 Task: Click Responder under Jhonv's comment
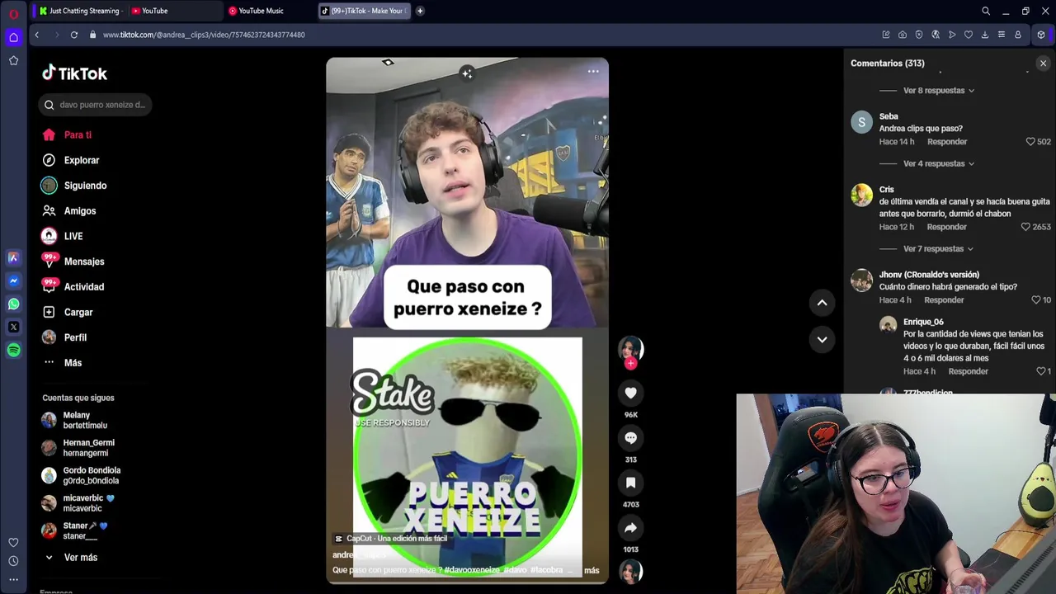[x=944, y=300]
